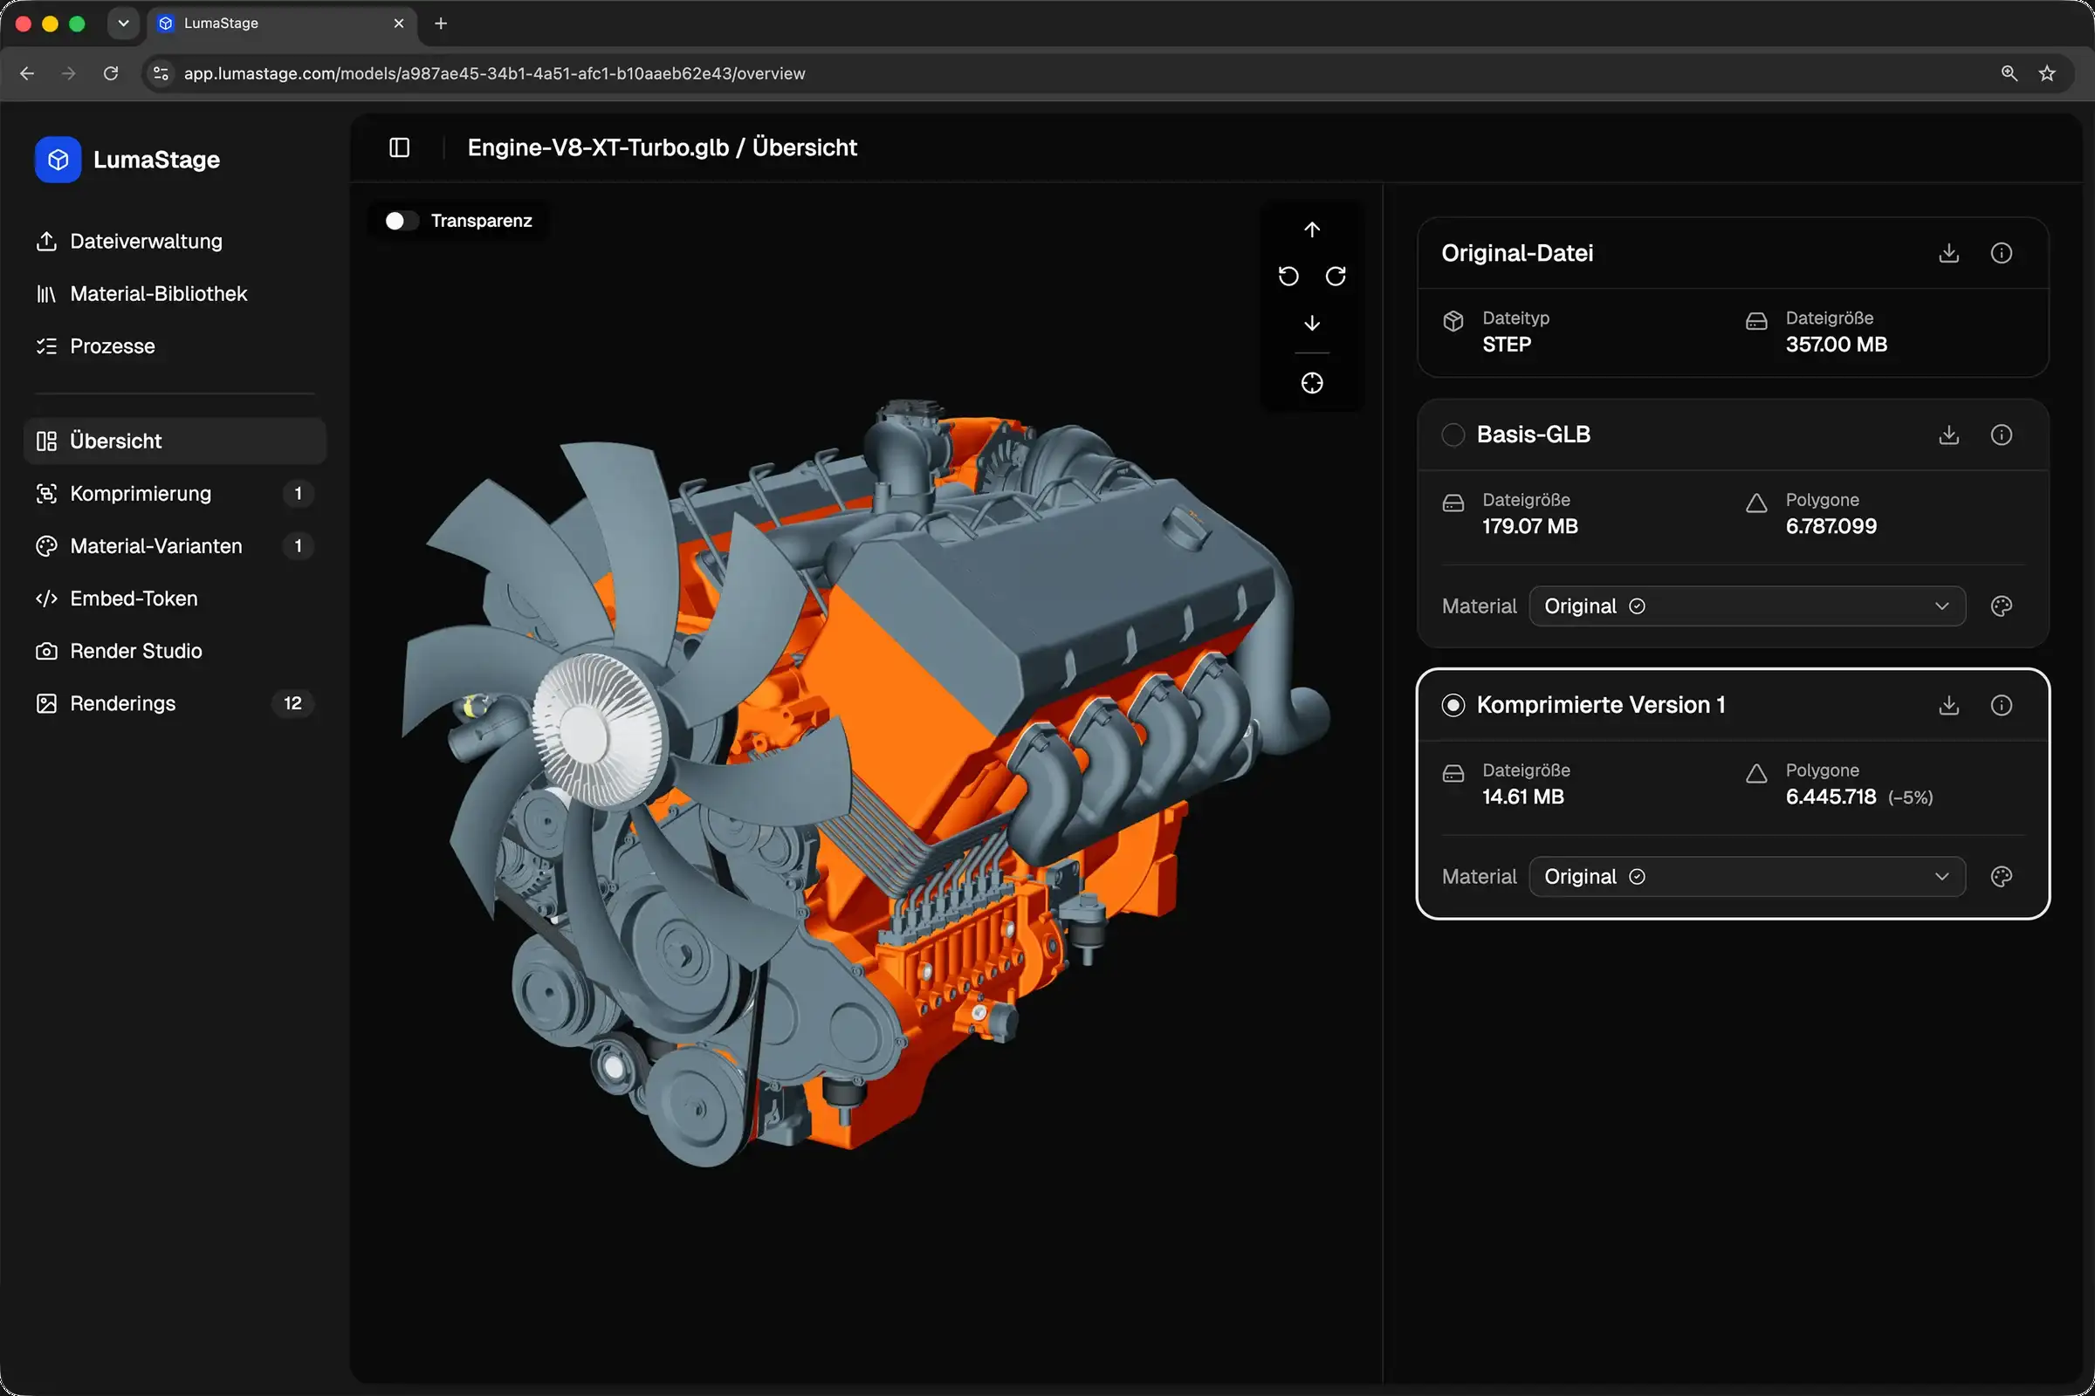Click the STEP Dateityp value

point(1507,345)
